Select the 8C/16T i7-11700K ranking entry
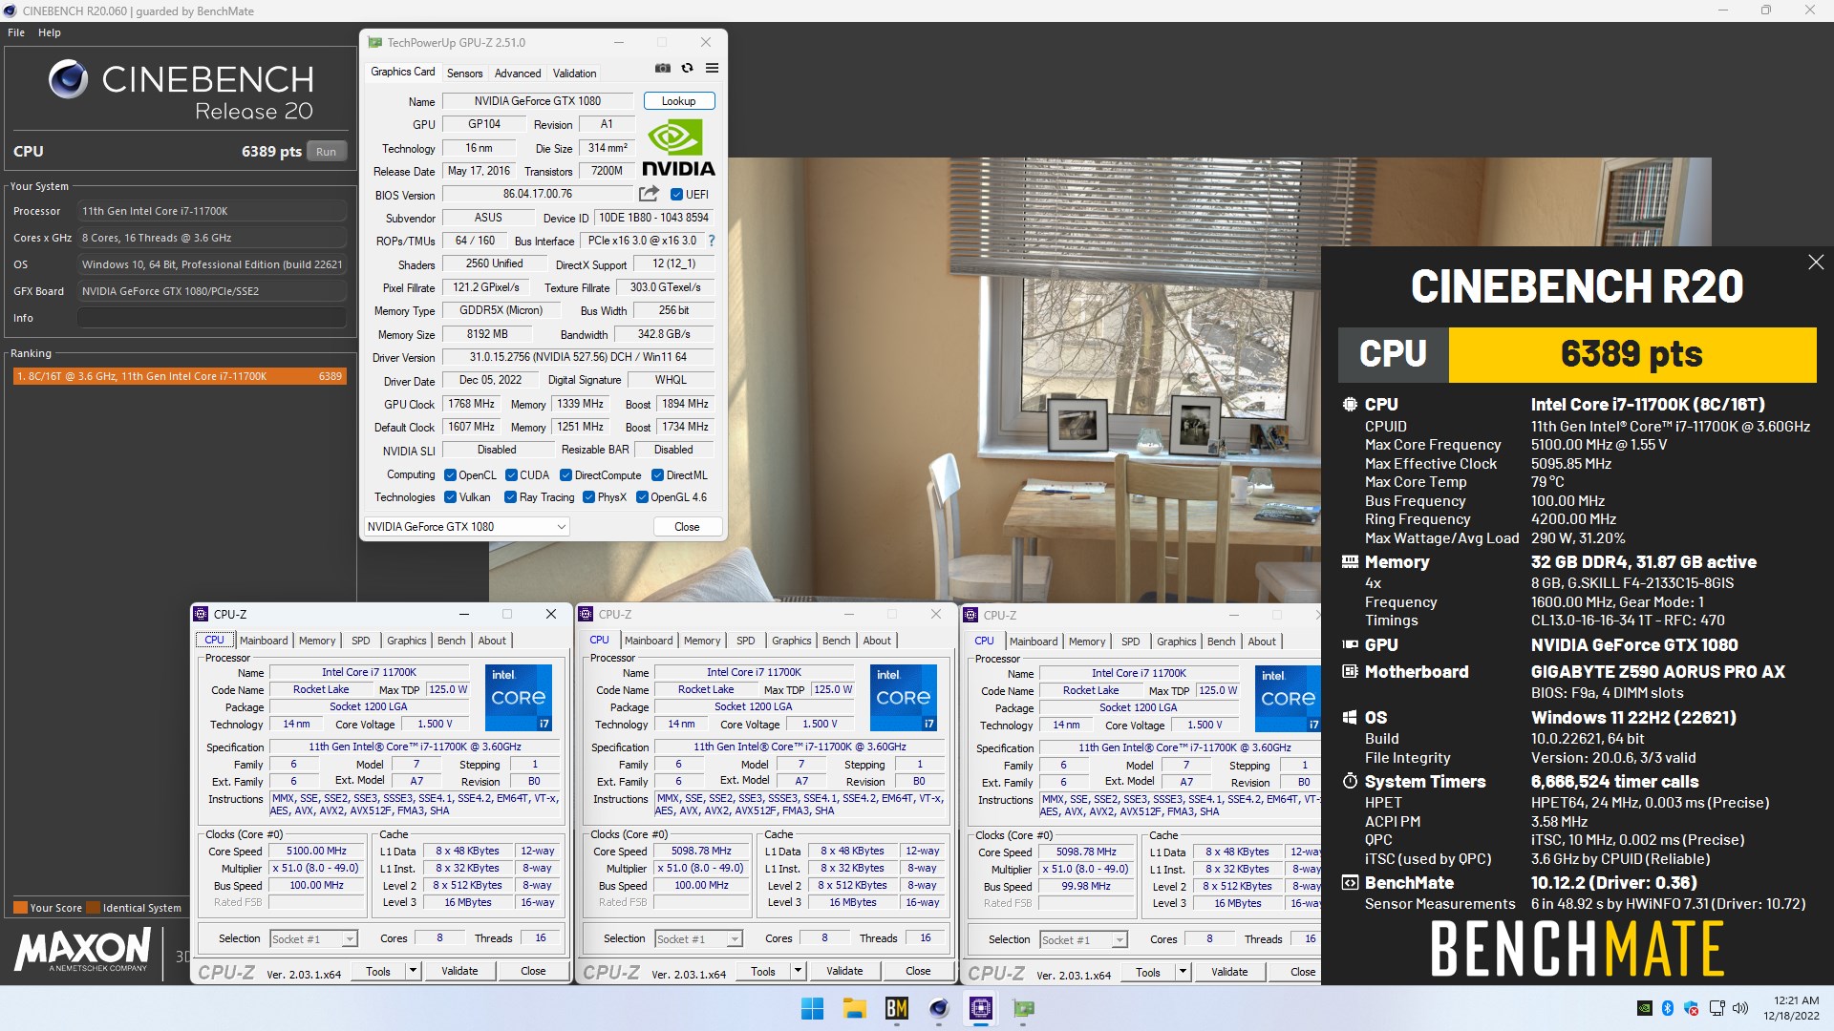Screen dimensions: 1834x1031 click(x=179, y=376)
